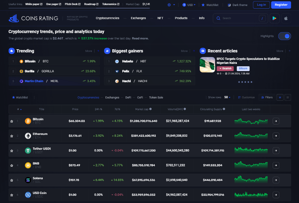Open the USD currency dropdown
The image size is (299, 203).
189,5
